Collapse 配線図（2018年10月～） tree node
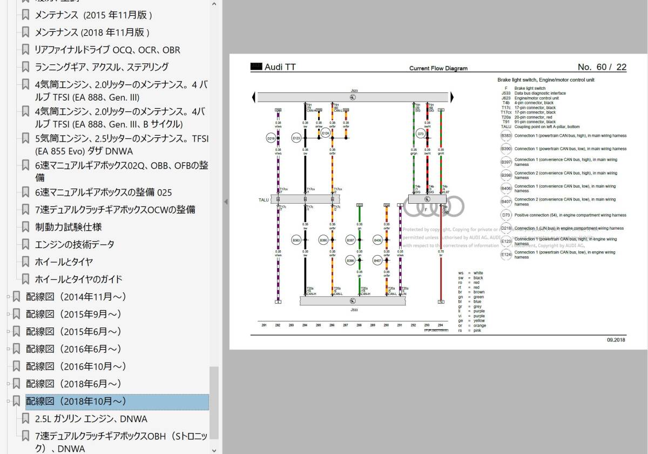The image size is (648, 454). point(8,402)
